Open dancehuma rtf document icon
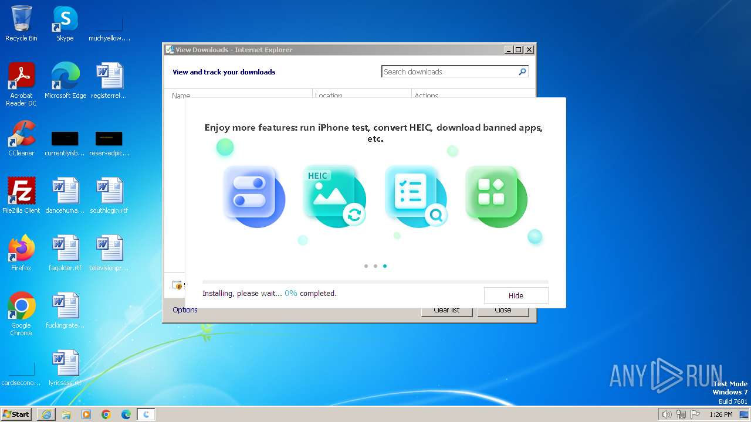The height and width of the screenshot is (422, 751). point(65,195)
